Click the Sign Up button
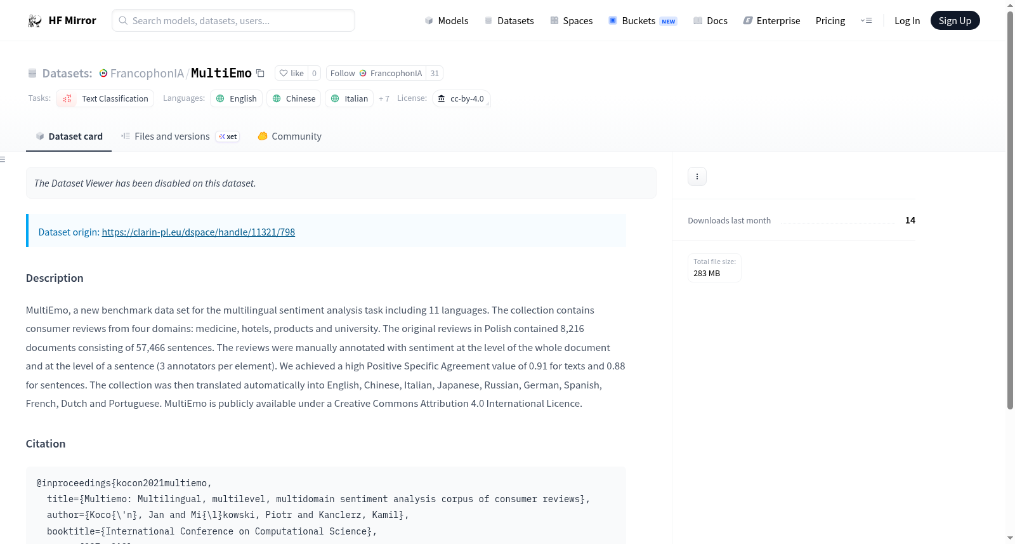 955,20
